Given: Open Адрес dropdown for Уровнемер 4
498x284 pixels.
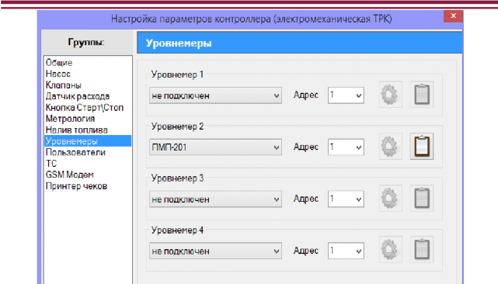Looking at the screenshot, I should pyautogui.click(x=346, y=251).
